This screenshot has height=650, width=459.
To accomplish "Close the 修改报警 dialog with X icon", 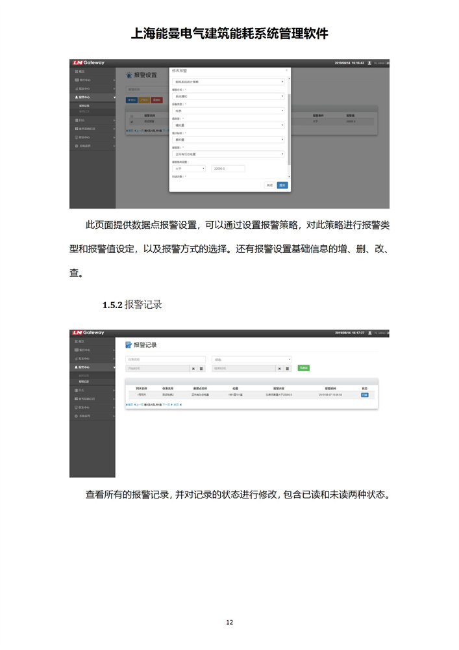I will tap(286, 70).
